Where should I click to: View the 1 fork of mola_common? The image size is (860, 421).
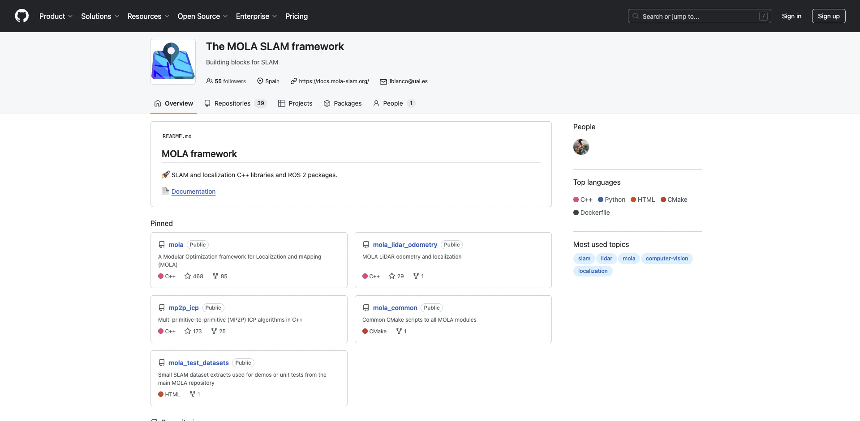click(x=401, y=332)
